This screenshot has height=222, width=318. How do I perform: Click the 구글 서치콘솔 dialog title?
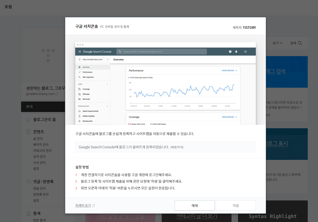coord(87,26)
